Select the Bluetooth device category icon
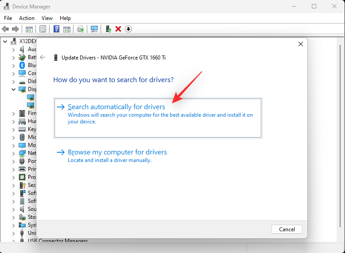This screenshot has height=253, width=345. [x=22, y=65]
